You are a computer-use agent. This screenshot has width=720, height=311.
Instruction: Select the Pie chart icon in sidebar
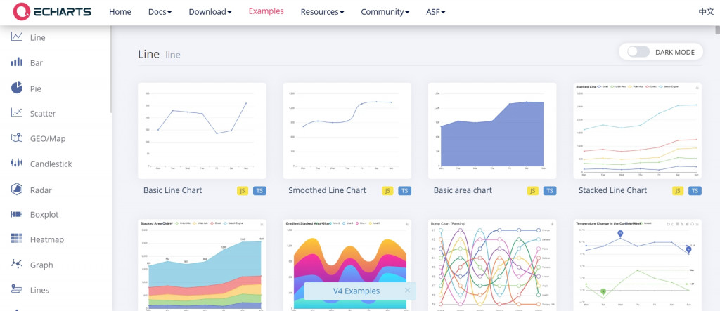[x=17, y=88]
